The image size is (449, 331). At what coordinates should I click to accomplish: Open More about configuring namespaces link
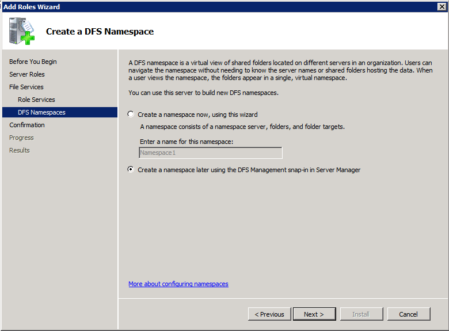(x=178, y=284)
